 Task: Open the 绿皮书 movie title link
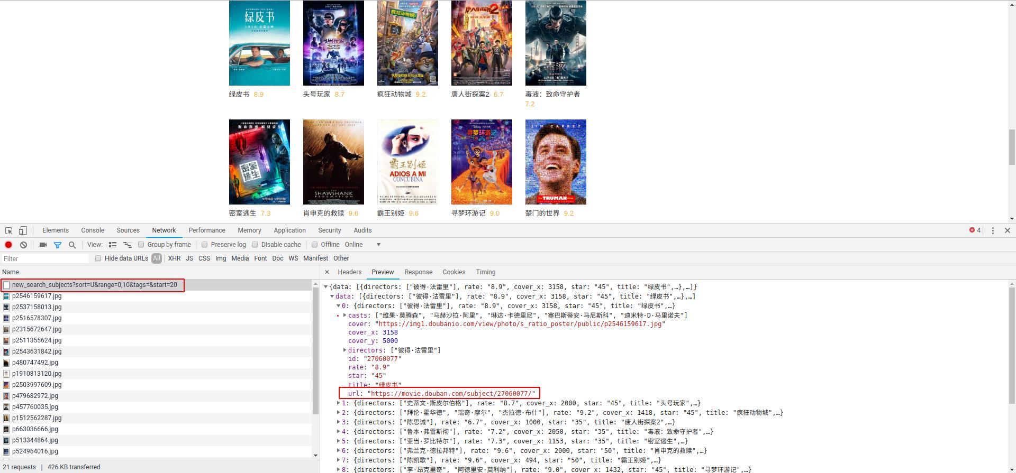tap(239, 95)
